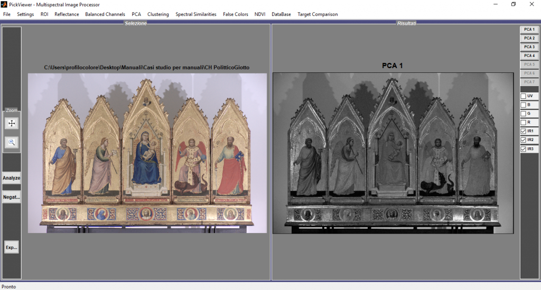
Task: Minimize the PickViewer window
Action: coord(496,4)
